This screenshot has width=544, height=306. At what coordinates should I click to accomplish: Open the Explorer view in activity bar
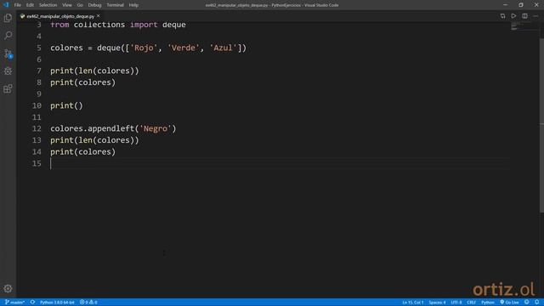[x=8, y=18]
